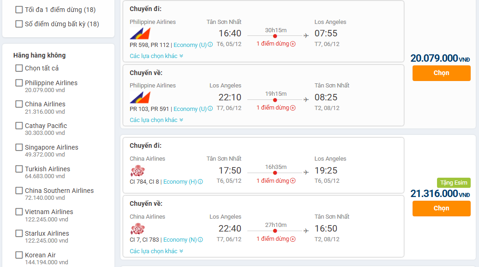Click info icon next to Economy (U) outbound
Screen dimensions: 479x267
(x=210, y=45)
